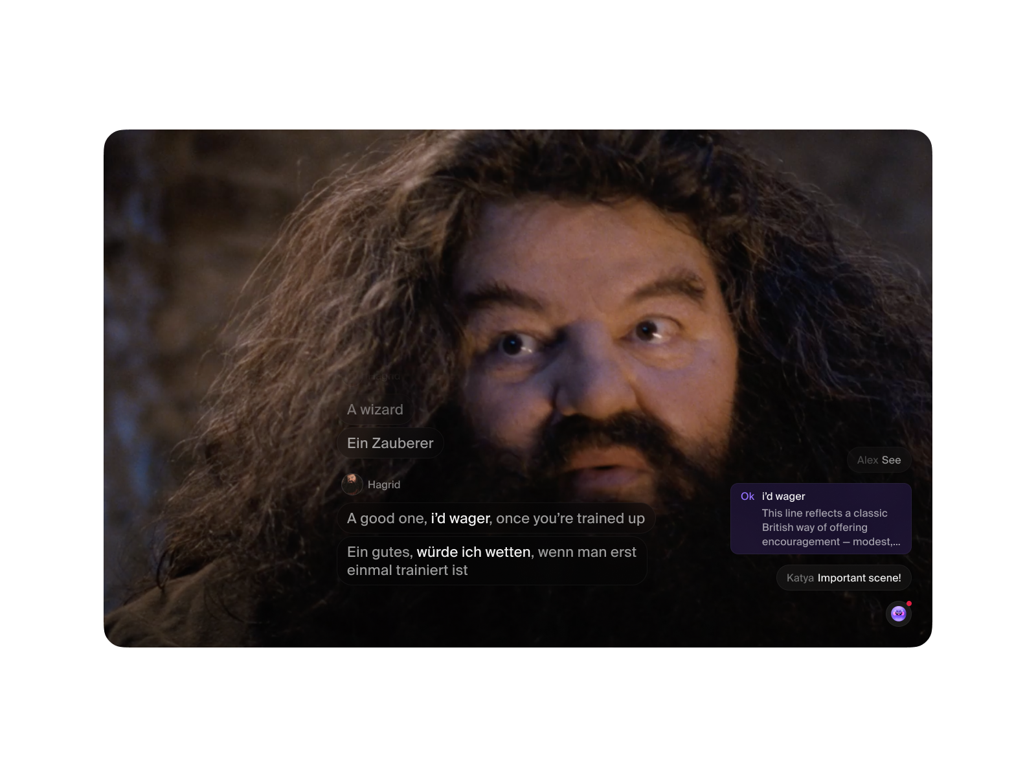Click "i'd wager" title in explanation card
This screenshot has width=1036, height=777.
pos(783,496)
